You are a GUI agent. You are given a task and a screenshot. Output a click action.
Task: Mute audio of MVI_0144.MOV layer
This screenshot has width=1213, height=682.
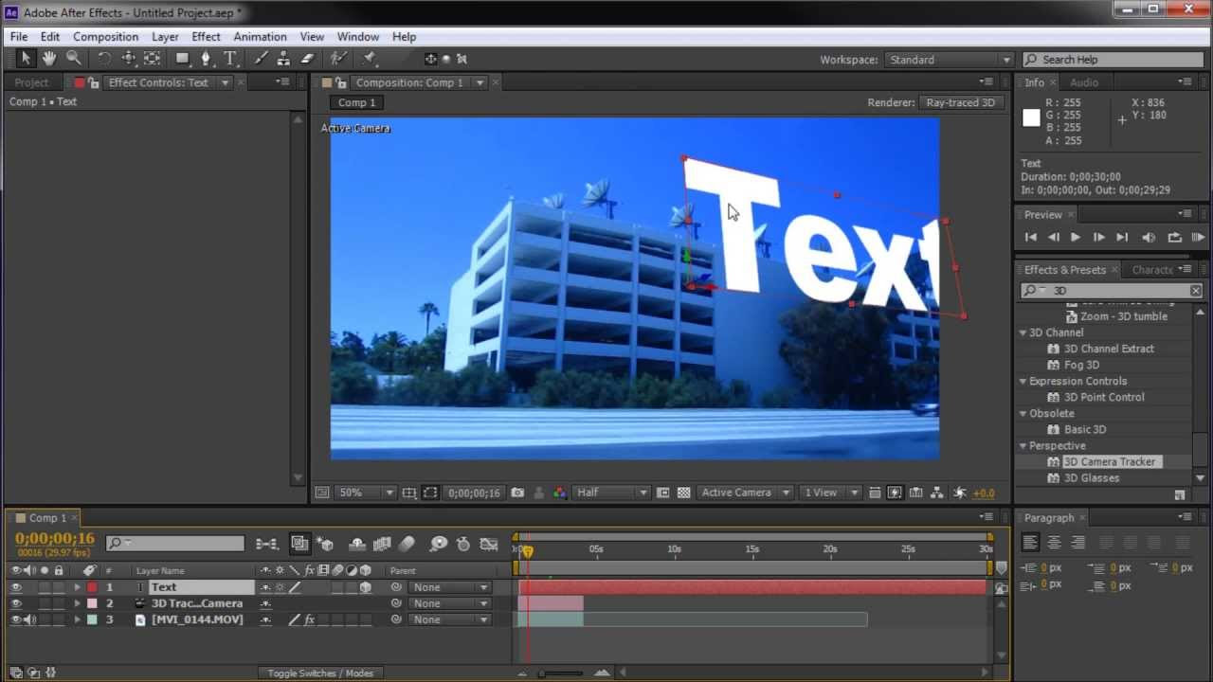(29, 619)
